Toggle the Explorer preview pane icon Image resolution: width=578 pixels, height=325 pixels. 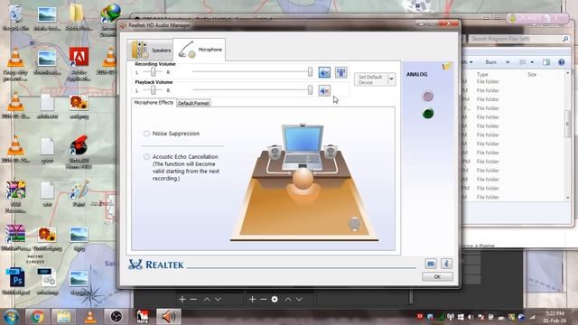(x=546, y=62)
